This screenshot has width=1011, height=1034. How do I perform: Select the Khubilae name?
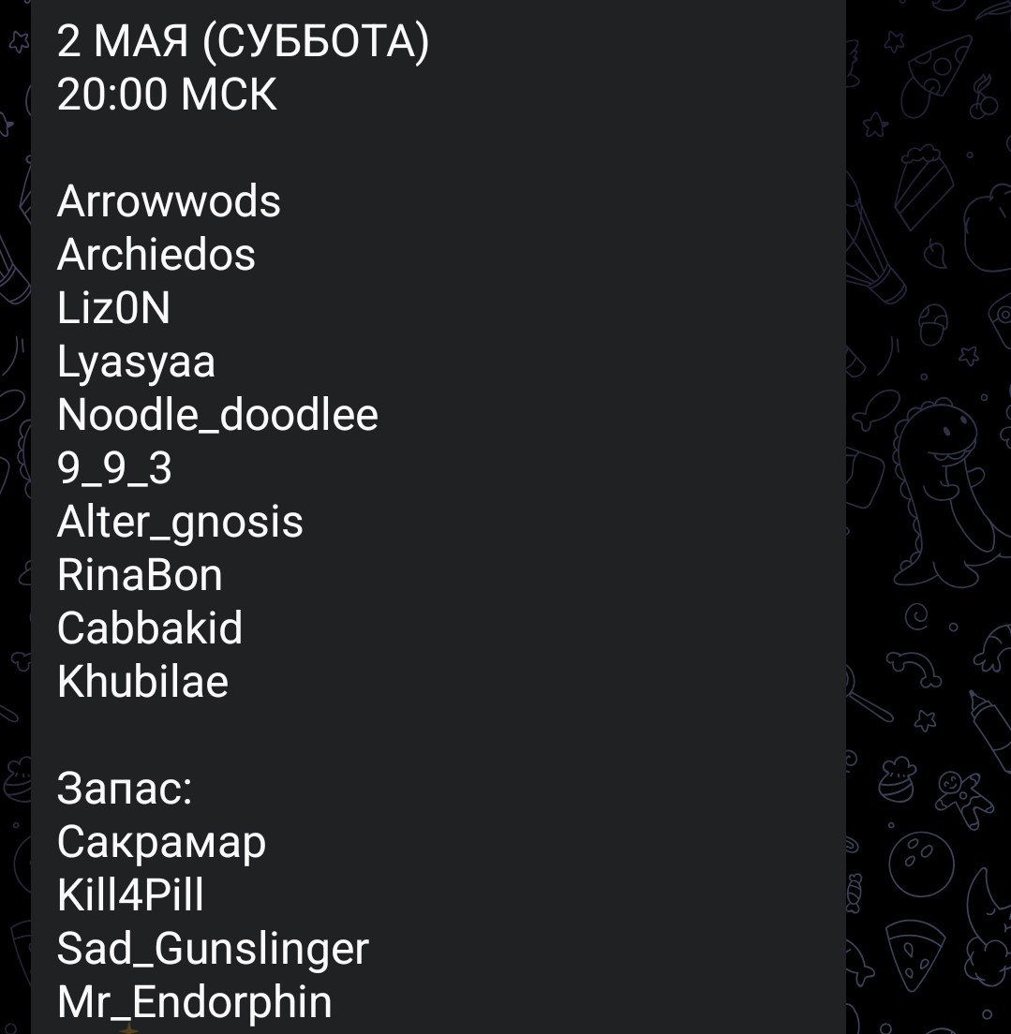tap(142, 681)
